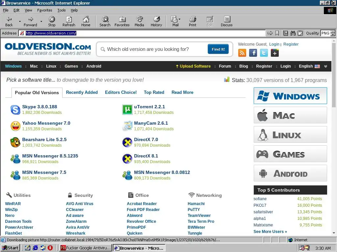Open the WinRAR utilities link
The image size is (337, 252).
coord(13,203)
